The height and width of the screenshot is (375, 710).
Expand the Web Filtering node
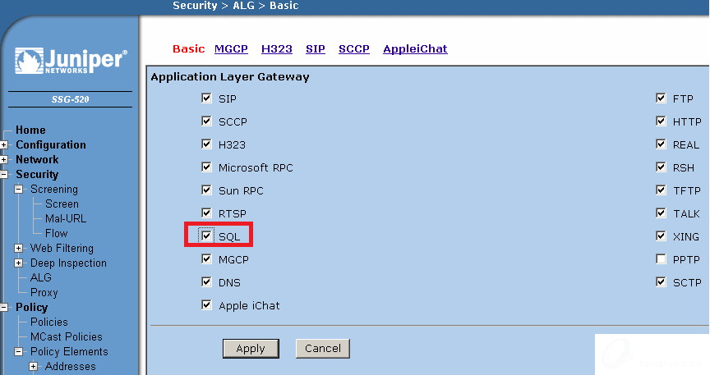point(19,249)
